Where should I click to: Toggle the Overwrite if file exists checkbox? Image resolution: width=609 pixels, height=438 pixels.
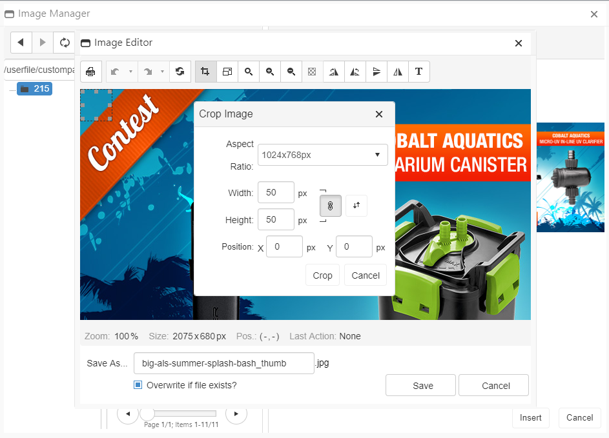138,385
